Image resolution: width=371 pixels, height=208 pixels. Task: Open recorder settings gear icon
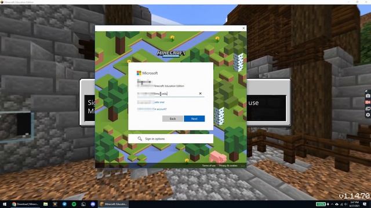click(x=368, y=114)
